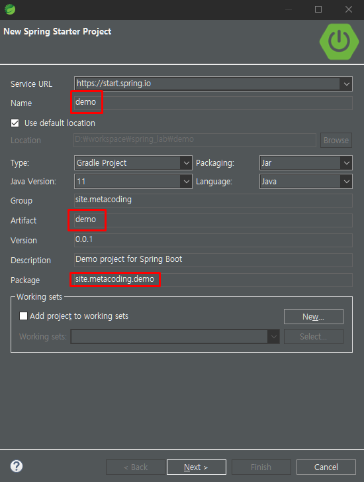Viewport: 364px width, 482px height.
Task: Open the Service URL dropdown
Action: (x=347, y=84)
